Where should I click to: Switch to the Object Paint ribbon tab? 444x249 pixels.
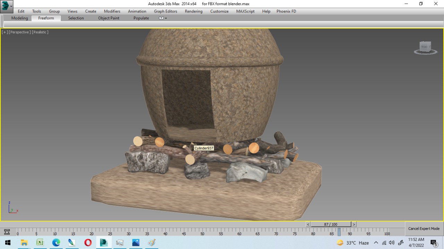(109, 18)
